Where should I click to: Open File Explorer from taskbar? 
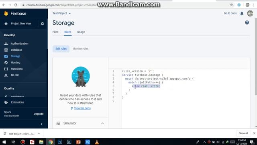[41, 142]
